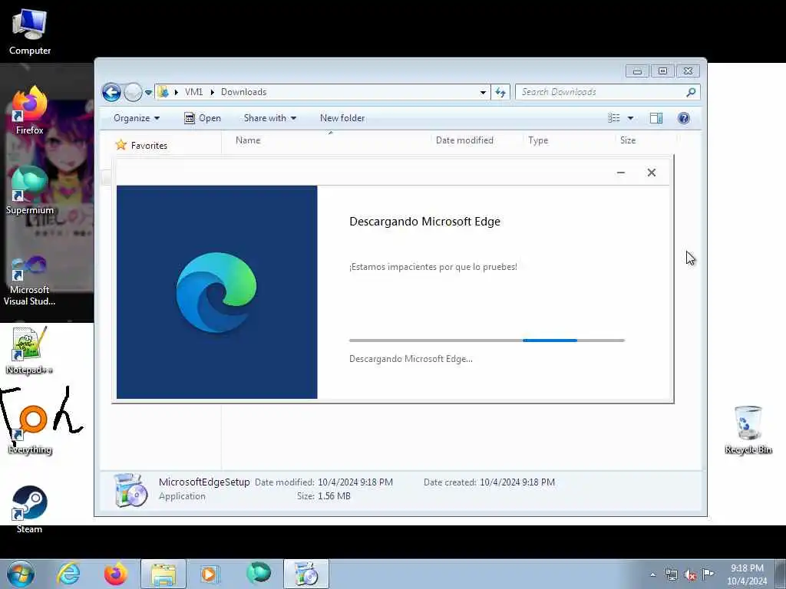786x589 pixels.
Task: Switch to File Explorer in the taskbar
Action: pyautogui.click(x=163, y=574)
